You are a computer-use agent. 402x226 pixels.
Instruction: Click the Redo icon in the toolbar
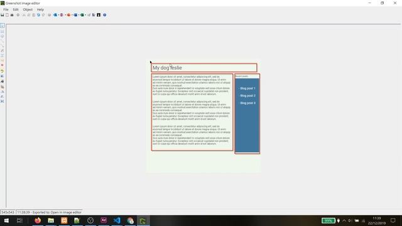[43, 15]
